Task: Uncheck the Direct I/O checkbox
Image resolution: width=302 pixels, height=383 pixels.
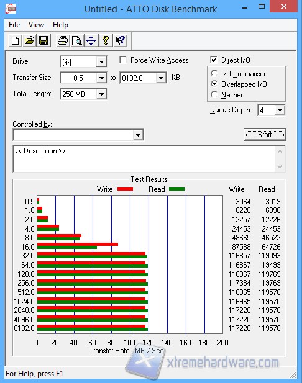Action: pyautogui.click(x=214, y=60)
